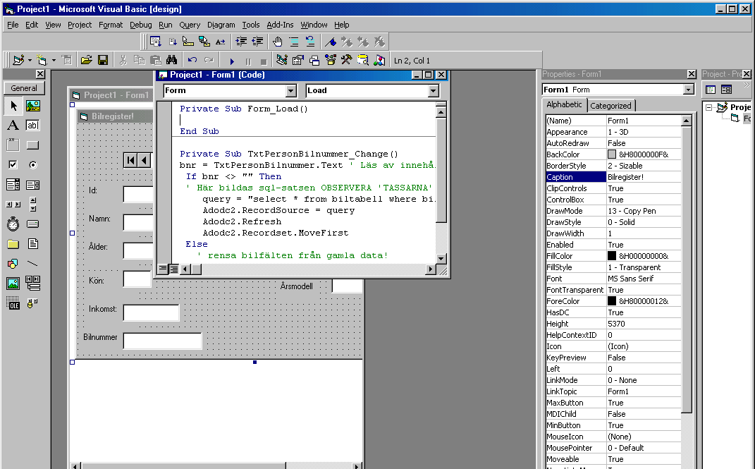
Task: Open the Toolbox via hammer icon
Action: (x=346, y=60)
